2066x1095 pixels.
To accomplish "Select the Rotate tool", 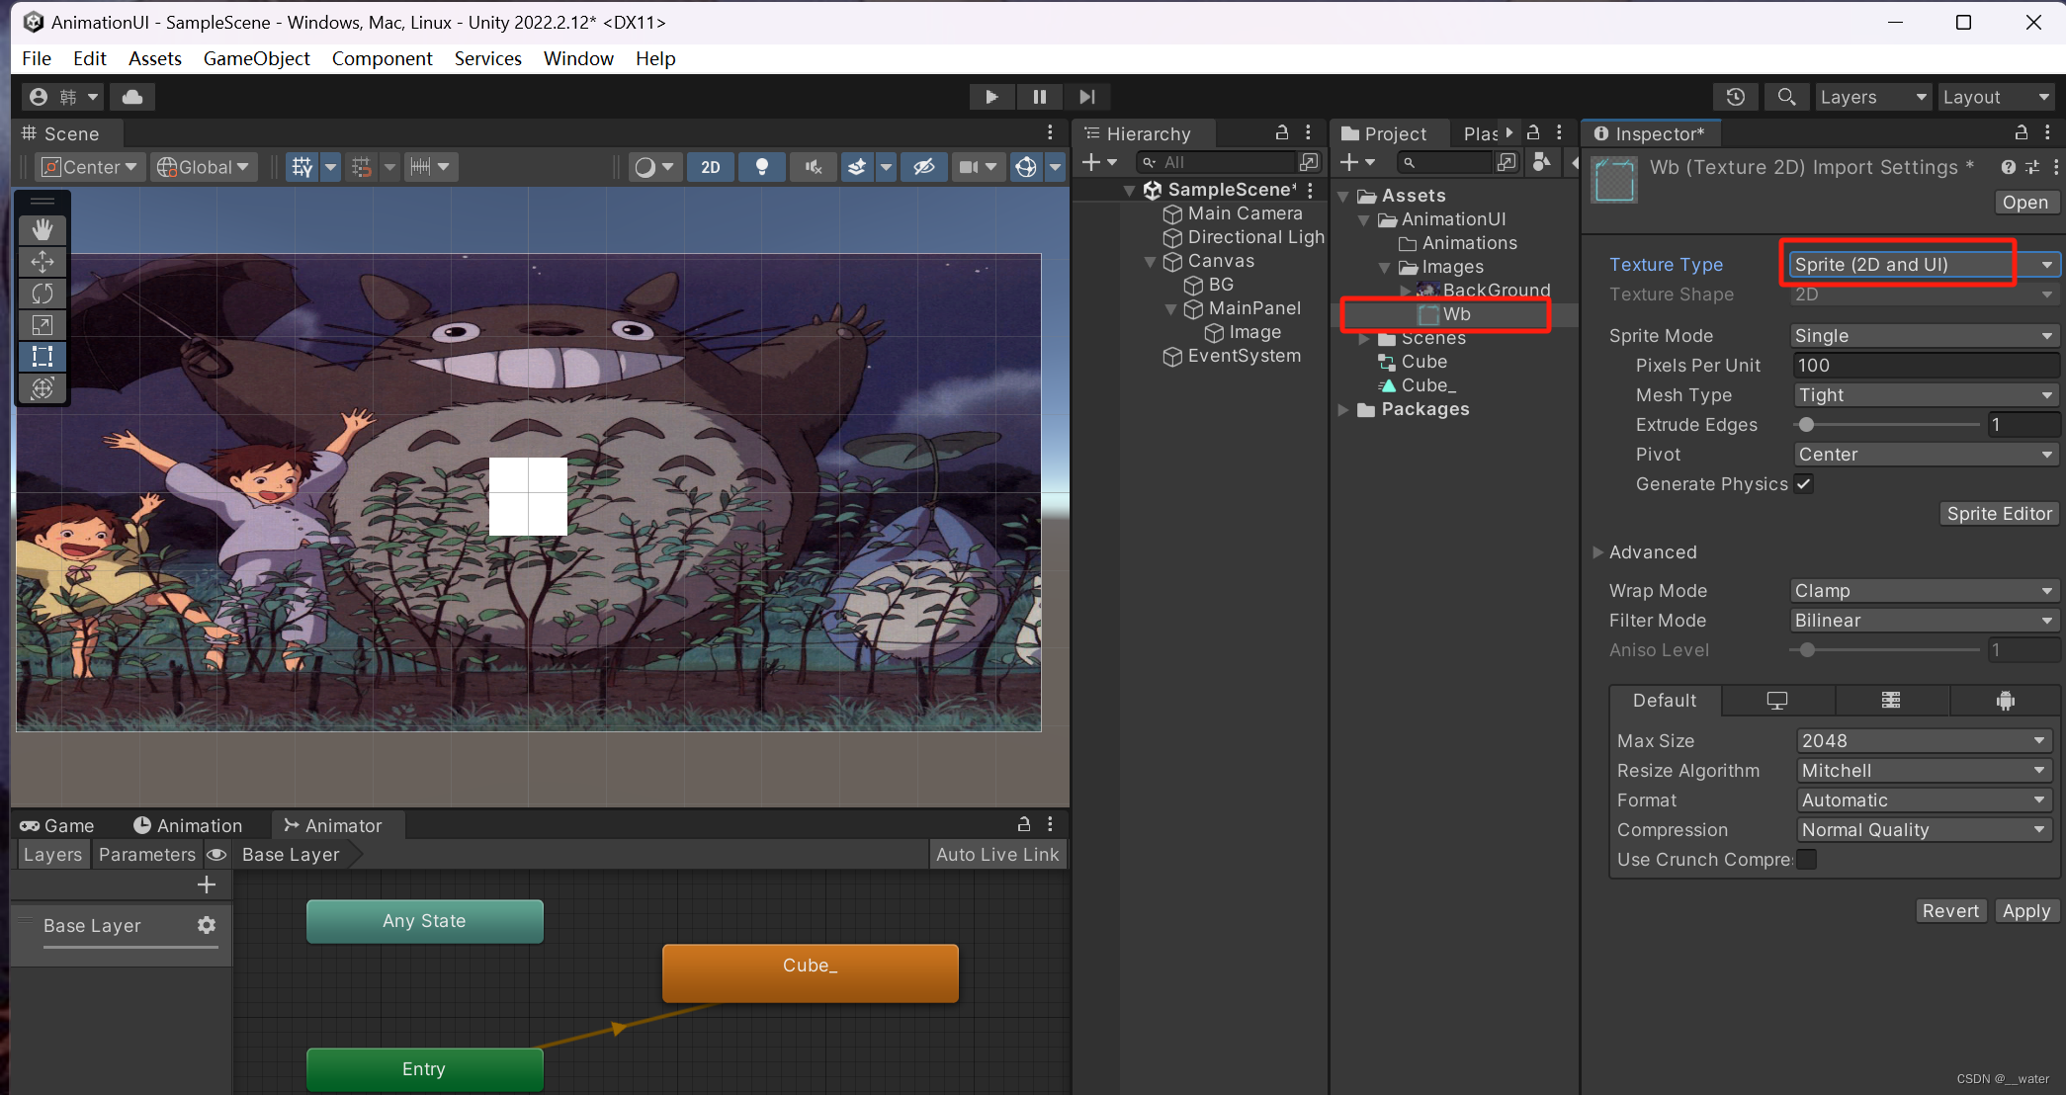I will [x=43, y=294].
